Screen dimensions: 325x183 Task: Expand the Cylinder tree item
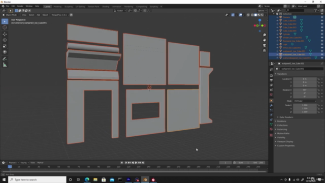[x=277, y=34]
